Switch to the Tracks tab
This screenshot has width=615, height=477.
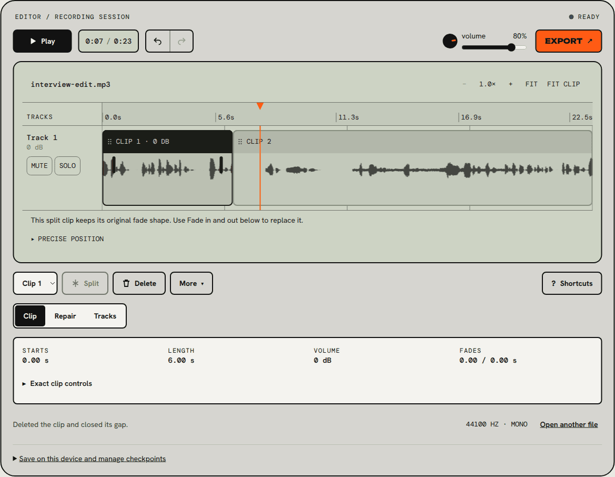pyautogui.click(x=105, y=316)
